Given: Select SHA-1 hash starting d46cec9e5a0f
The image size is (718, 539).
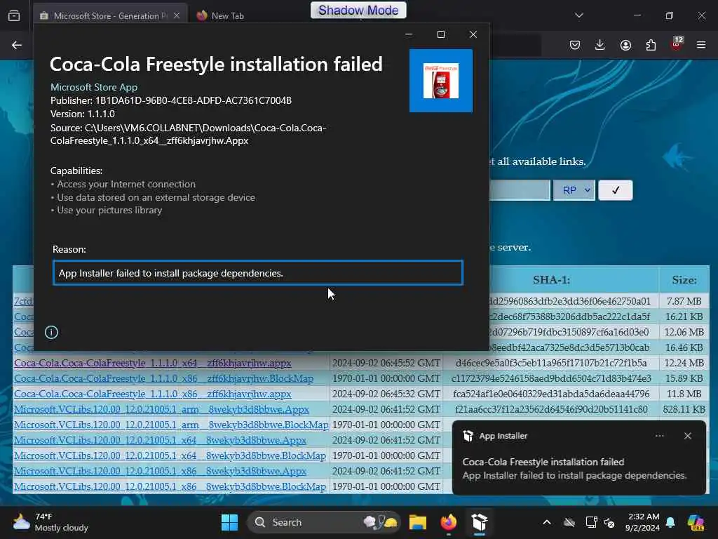Looking at the screenshot, I should tap(551, 363).
